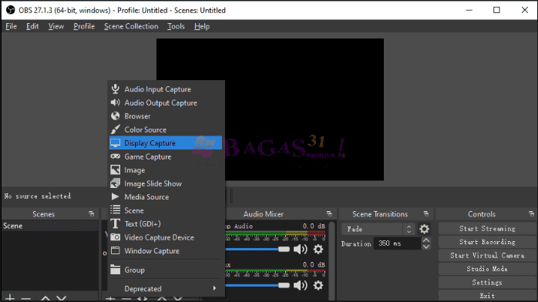This screenshot has height=302, width=538.
Task: Pop out the Audio Mixer dock
Action: 329,214
